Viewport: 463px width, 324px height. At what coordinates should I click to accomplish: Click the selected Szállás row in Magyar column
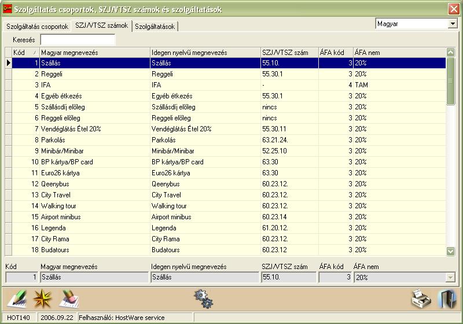pos(95,63)
